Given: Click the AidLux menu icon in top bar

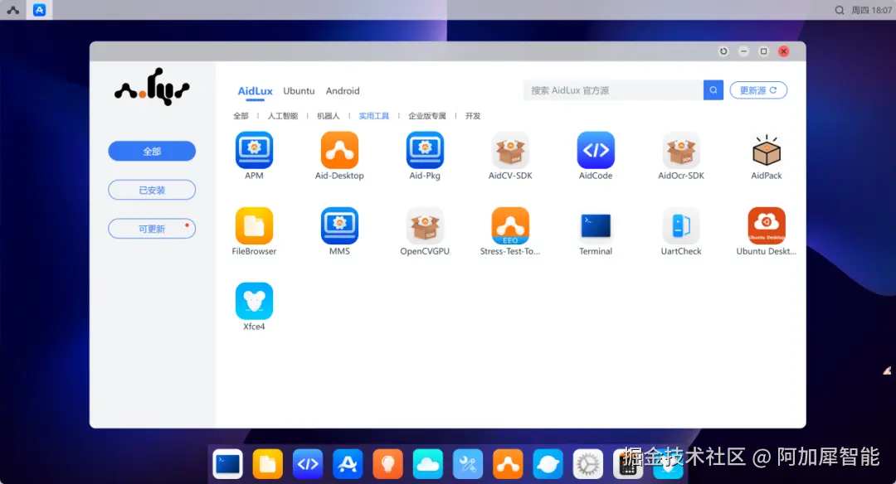Looking at the screenshot, I should click(12, 10).
